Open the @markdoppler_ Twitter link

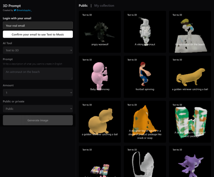point(24,10)
